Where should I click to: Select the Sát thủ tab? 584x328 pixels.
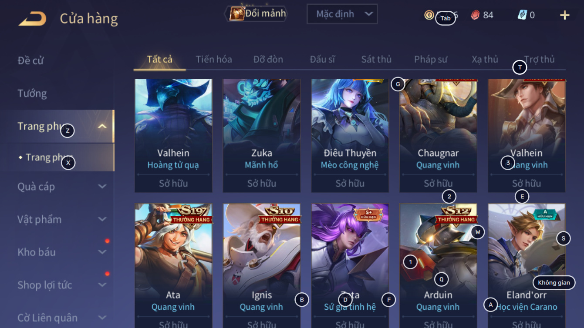tap(376, 59)
